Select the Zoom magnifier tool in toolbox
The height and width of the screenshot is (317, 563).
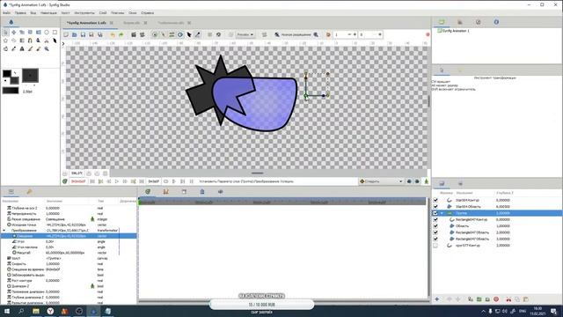click(x=47, y=49)
